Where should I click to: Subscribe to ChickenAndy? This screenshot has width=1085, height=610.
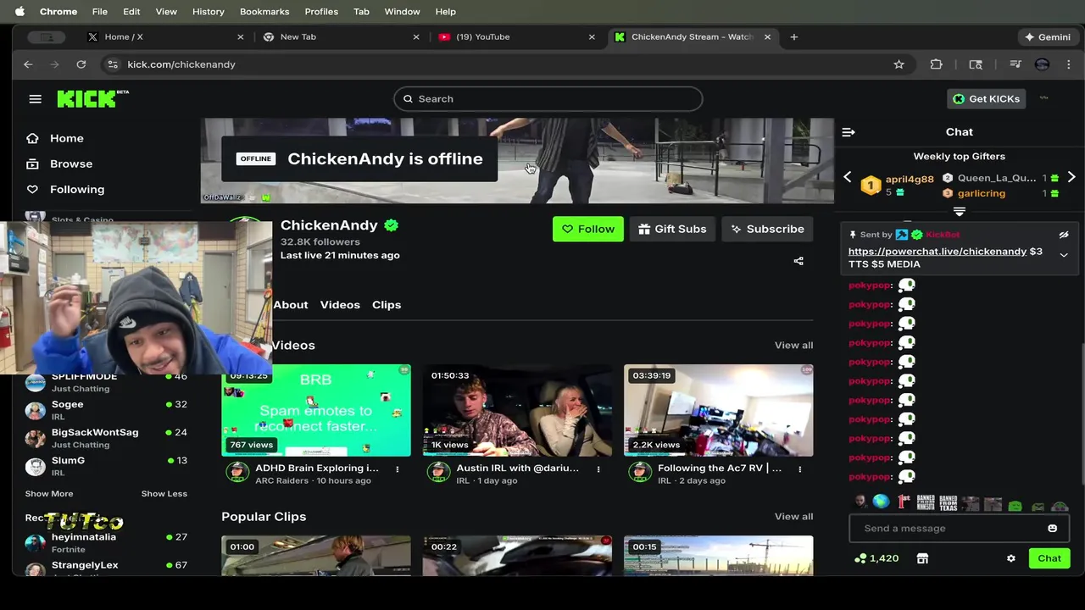pyautogui.click(x=767, y=229)
